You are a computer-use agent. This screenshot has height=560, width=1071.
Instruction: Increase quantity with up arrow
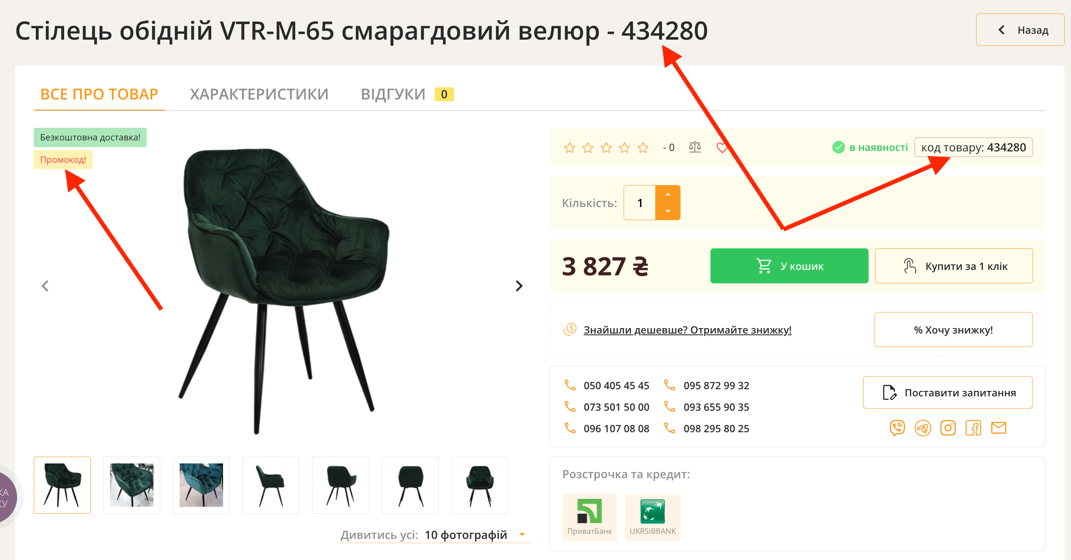click(668, 194)
